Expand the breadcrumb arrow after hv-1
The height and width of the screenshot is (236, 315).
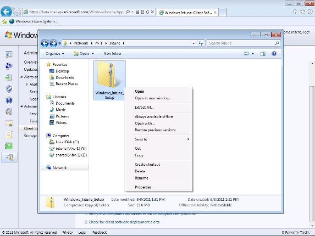coord(106,43)
